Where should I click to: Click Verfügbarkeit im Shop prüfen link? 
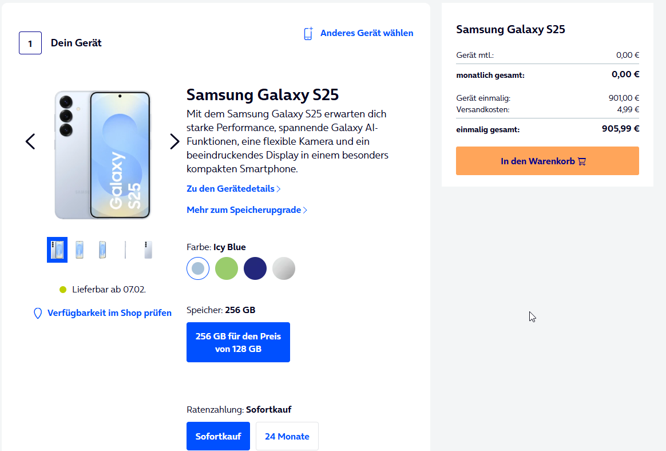109,313
